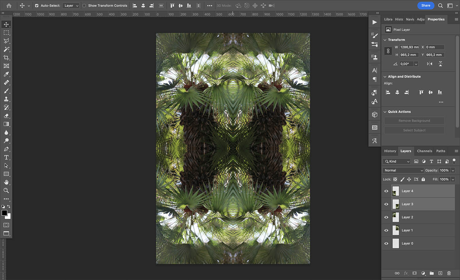Open the blend mode dropdown showing Normal
This screenshot has height=280, width=460.
(403, 170)
